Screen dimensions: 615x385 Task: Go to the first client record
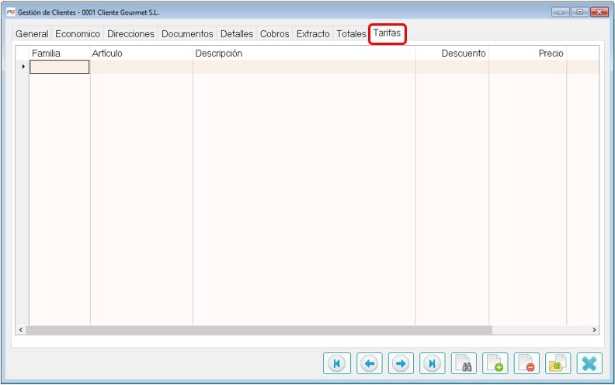(337, 363)
